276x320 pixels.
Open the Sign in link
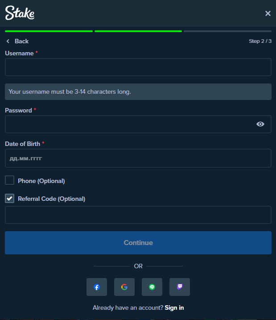[x=174, y=308]
